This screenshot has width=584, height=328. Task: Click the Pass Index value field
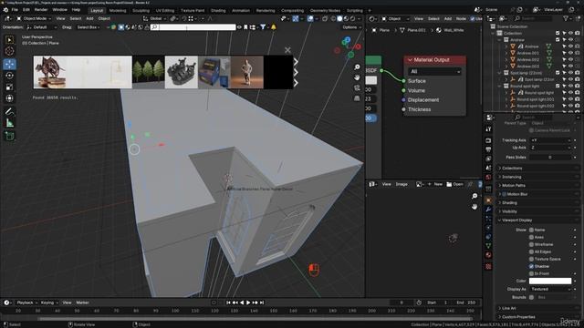(x=550, y=158)
